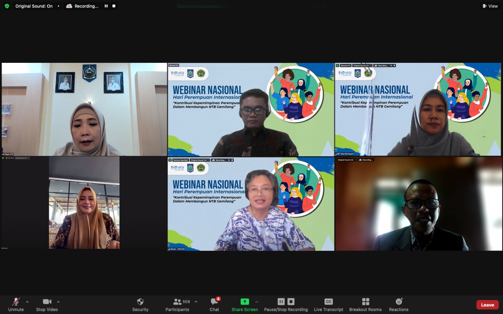Open the Security shield options

(x=140, y=304)
